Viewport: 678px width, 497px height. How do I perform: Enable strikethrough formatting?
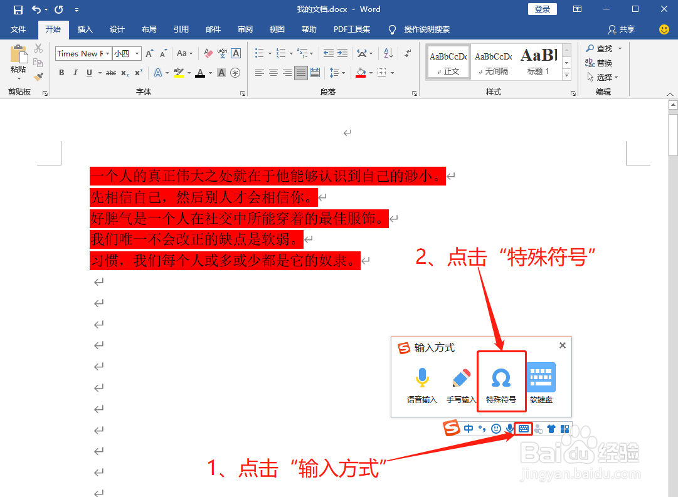[x=110, y=73]
